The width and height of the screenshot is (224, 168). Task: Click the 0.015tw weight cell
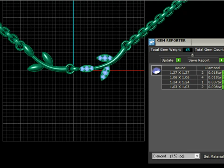click(x=215, y=73)
